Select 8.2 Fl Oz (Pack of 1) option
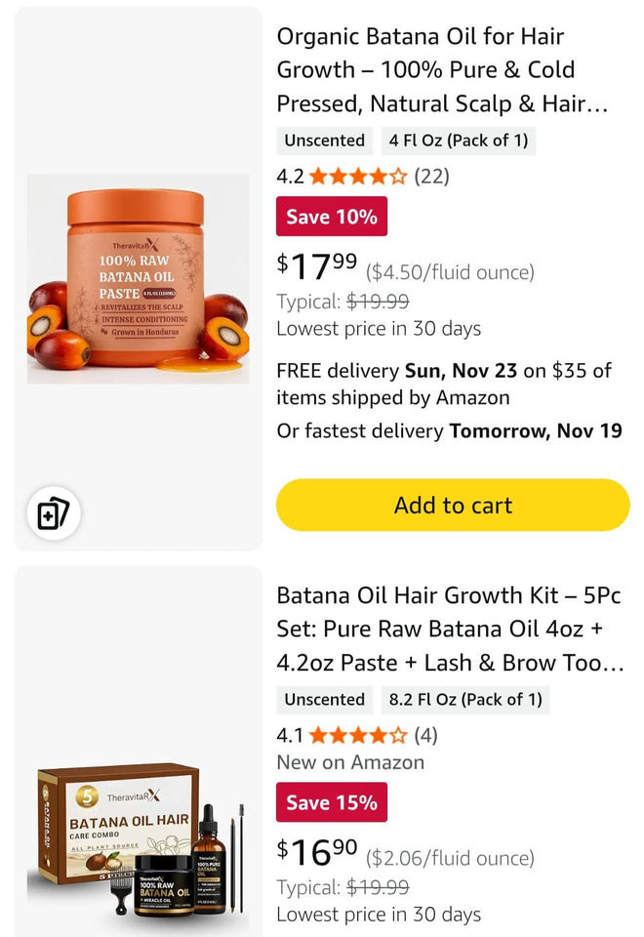644x937 pixels. click(465, 700)
